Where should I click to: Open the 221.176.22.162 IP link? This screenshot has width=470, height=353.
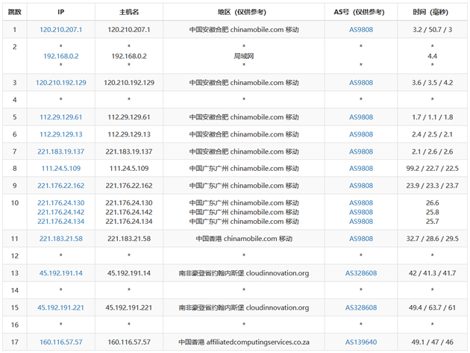coord(60,186)
